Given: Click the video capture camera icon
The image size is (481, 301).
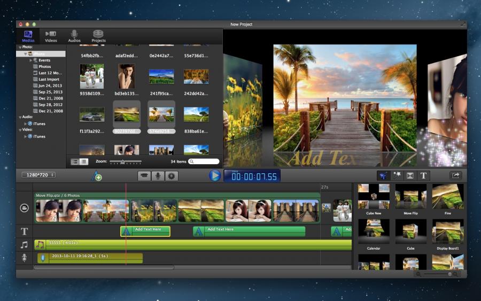Looking at the screenshot, I should [x=144, y=176].
